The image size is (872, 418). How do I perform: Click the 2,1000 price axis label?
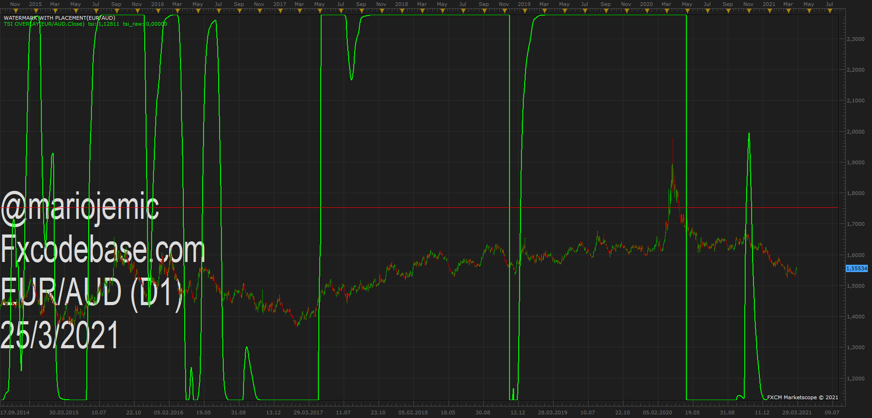pos(855,100)
